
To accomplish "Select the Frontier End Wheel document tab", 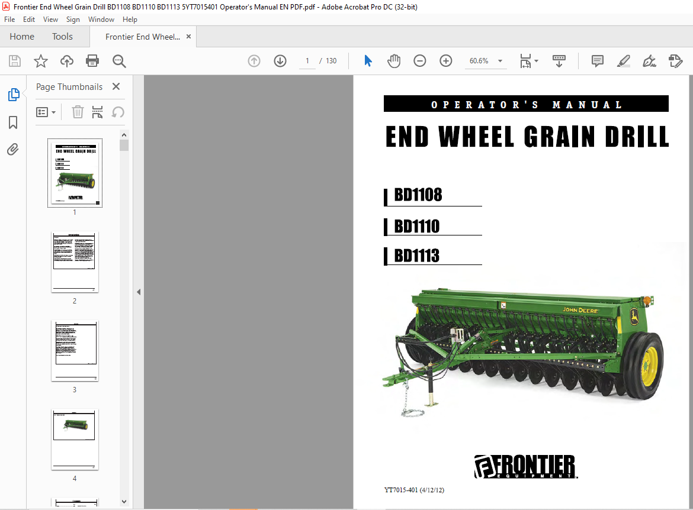I will 143,37.
